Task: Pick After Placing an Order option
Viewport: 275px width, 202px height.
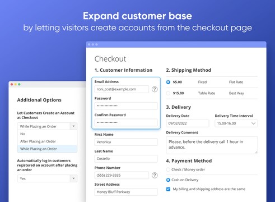Action: (x=47, y=141)
